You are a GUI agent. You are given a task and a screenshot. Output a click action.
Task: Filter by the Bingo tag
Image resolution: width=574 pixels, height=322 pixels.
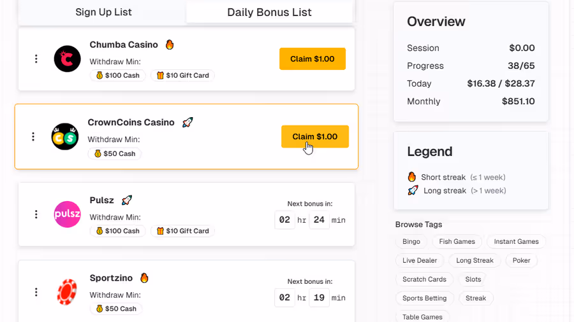[x=411, y=242]
